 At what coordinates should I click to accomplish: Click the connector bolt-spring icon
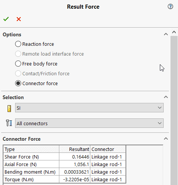point(9,123)
